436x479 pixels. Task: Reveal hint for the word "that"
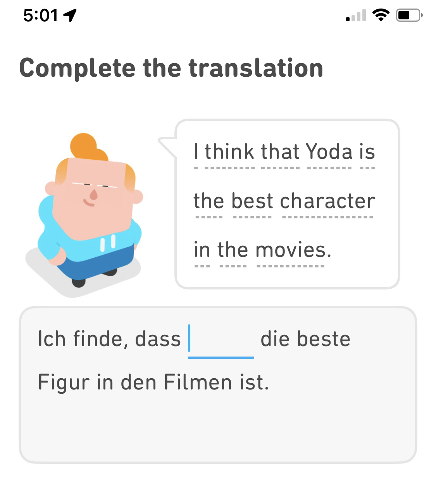click(x=280, y=152)
